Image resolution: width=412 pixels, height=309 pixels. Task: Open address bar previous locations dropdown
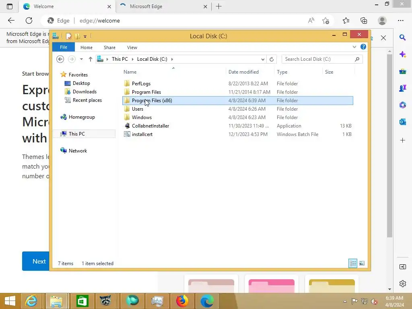[263, 59]
